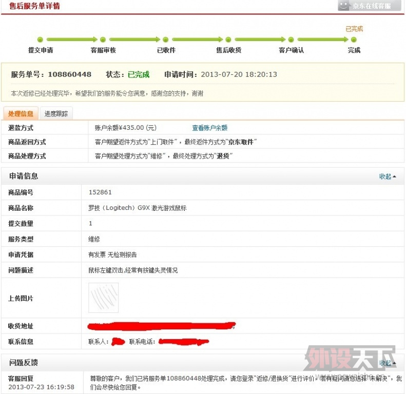Click the bold 退货 text
The width and height of the screenshot is (406, 394).
coord(223,156)
